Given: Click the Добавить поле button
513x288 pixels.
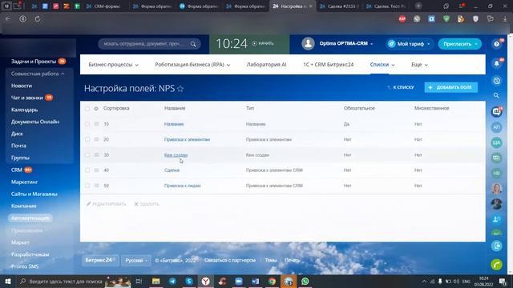Looking at the screenshot, I should coord(450,87).
